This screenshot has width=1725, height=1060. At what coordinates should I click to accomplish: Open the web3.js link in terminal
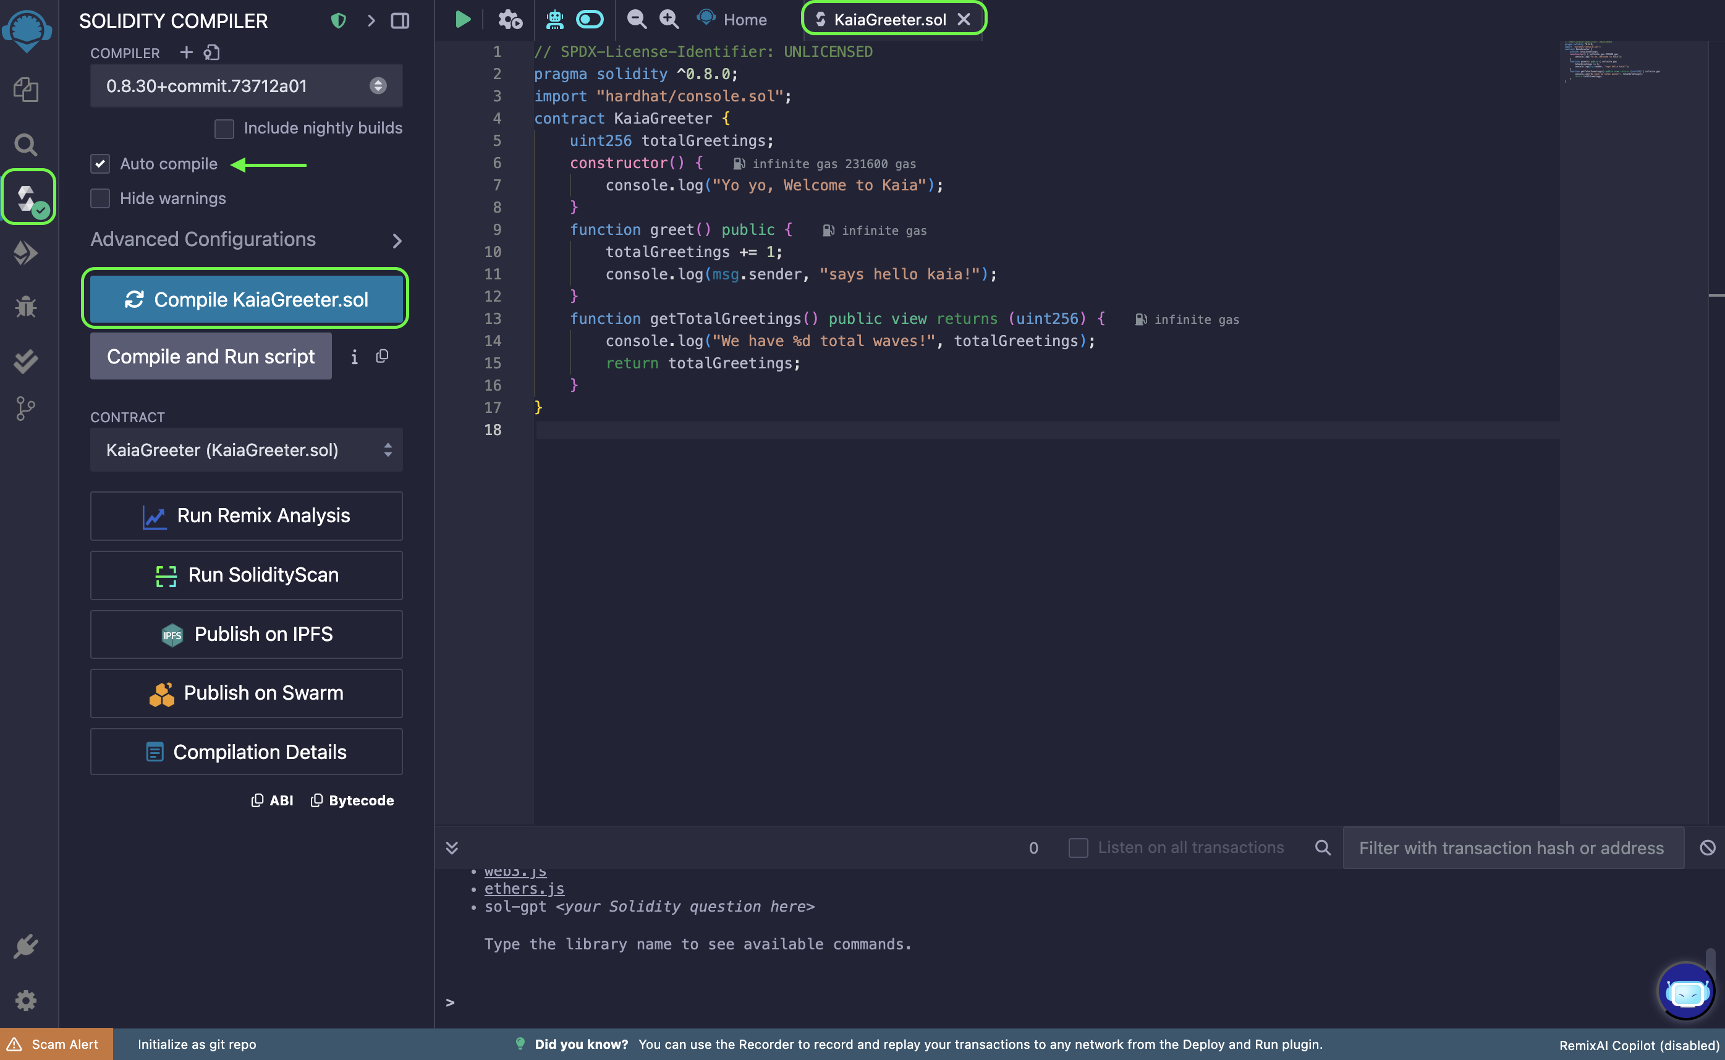(515, 873)
